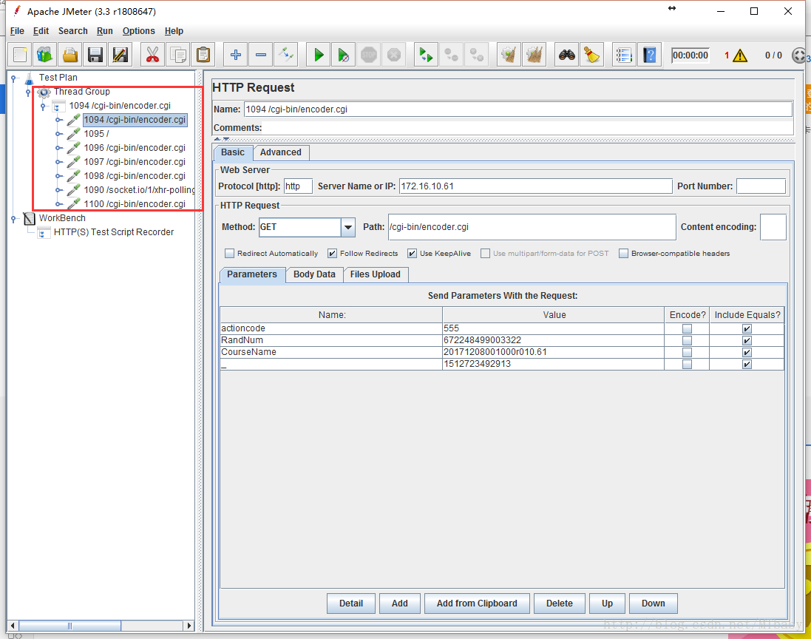Open Function helper list icon
Viewport: 811px width, 639px height.
click(624, 55)
